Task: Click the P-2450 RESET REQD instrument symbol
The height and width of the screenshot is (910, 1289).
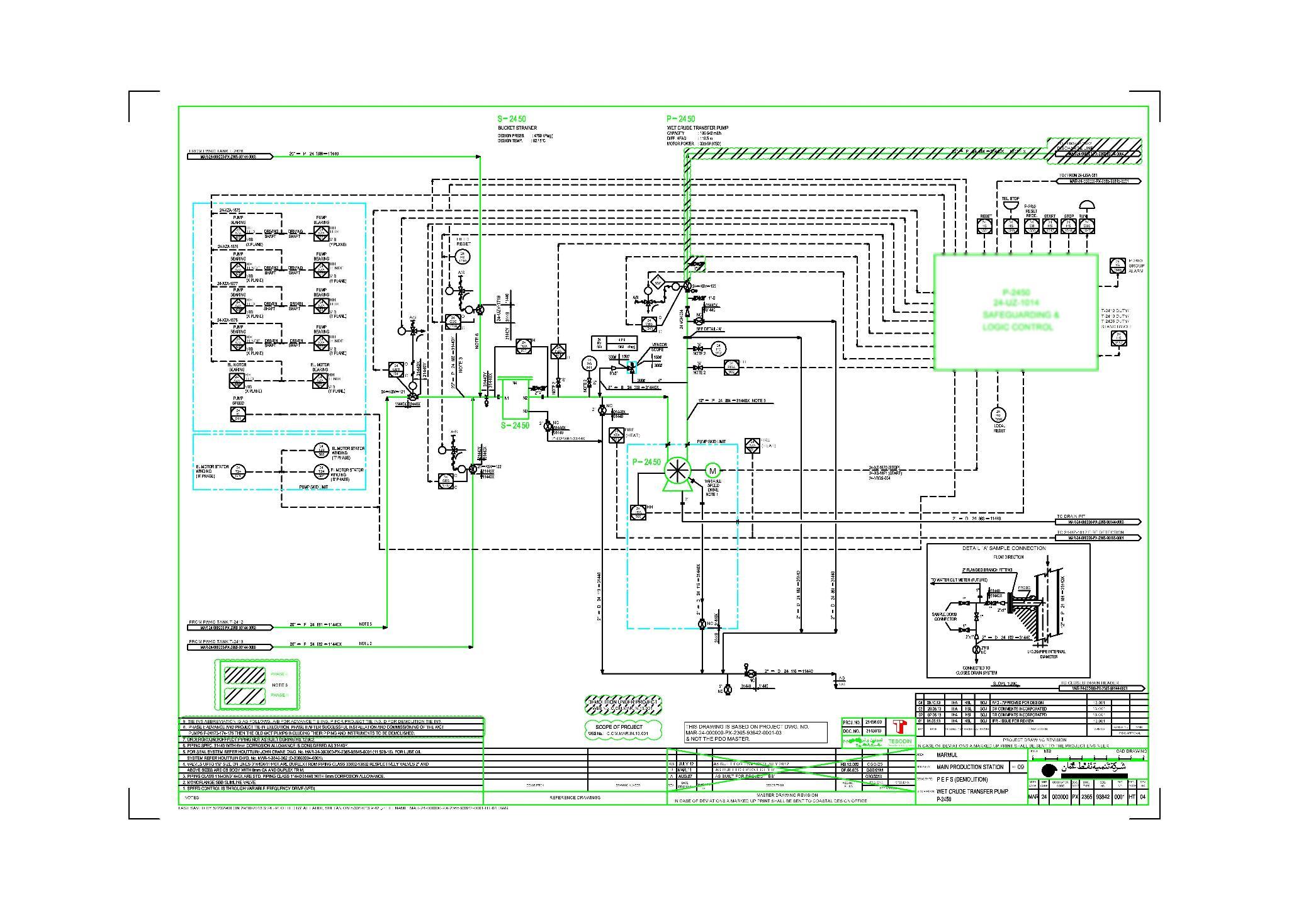Action: 1032,225
